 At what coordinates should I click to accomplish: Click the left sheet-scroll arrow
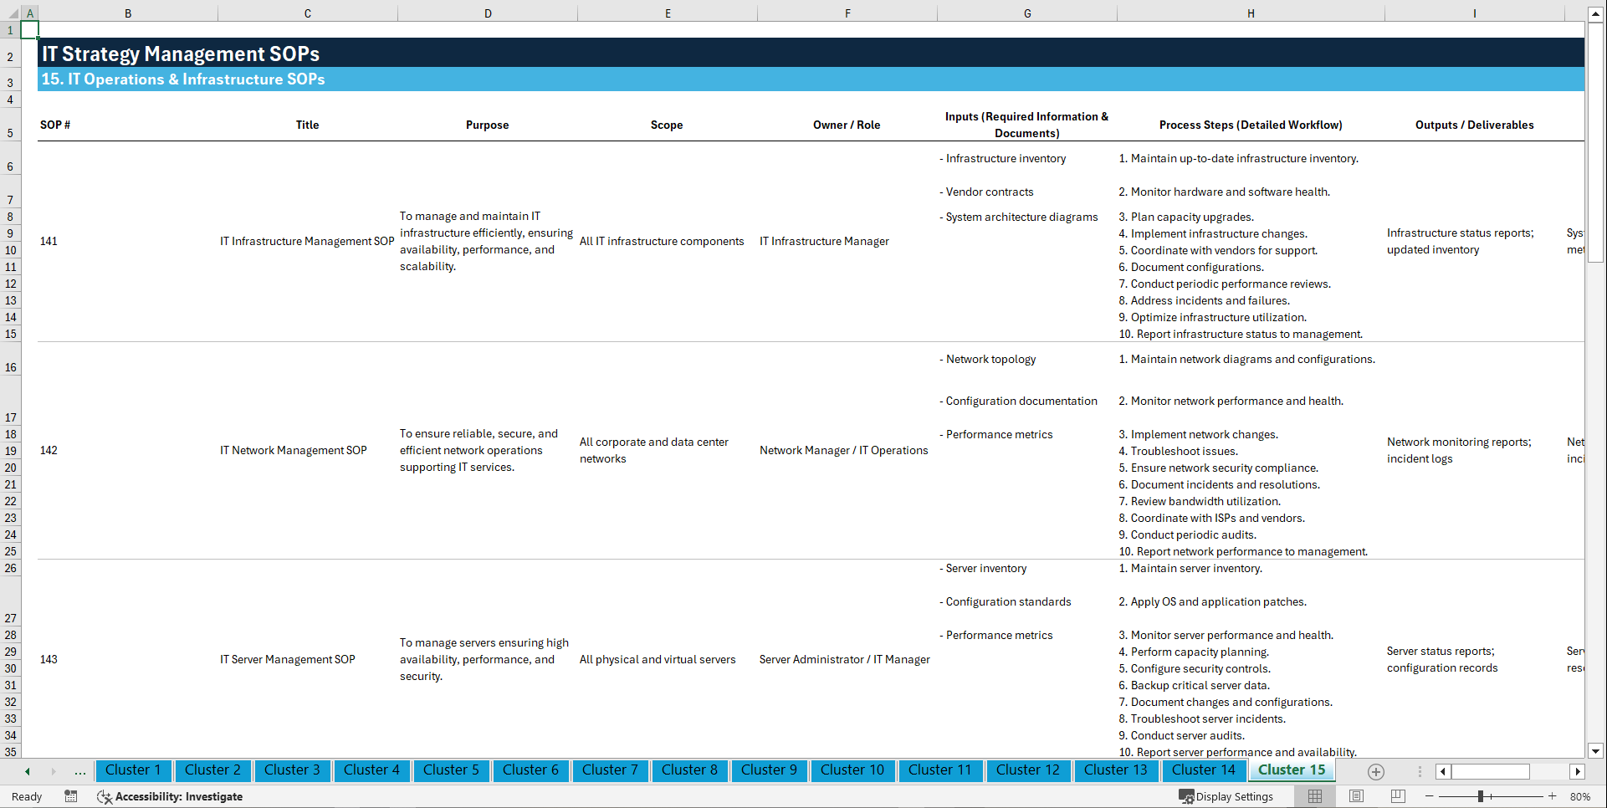28,771
